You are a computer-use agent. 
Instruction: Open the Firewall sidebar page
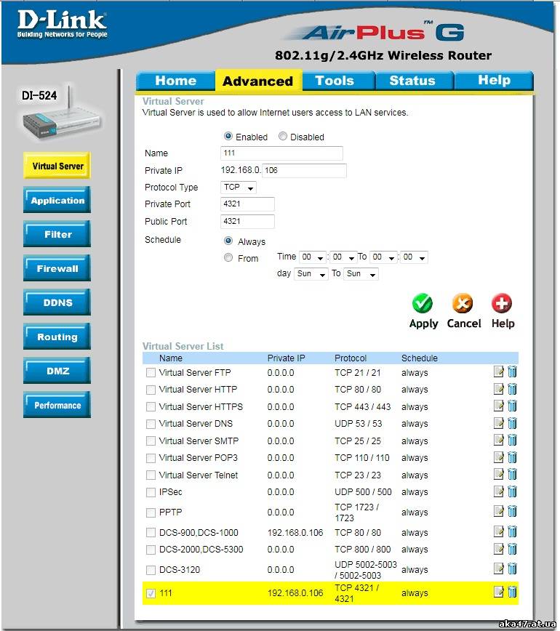[x=57, y=268]
